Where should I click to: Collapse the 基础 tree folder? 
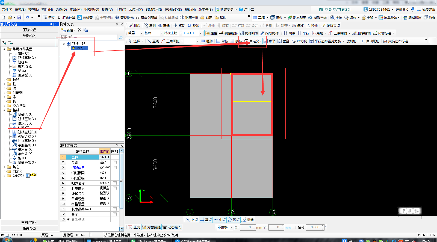[x=5, y=110]
